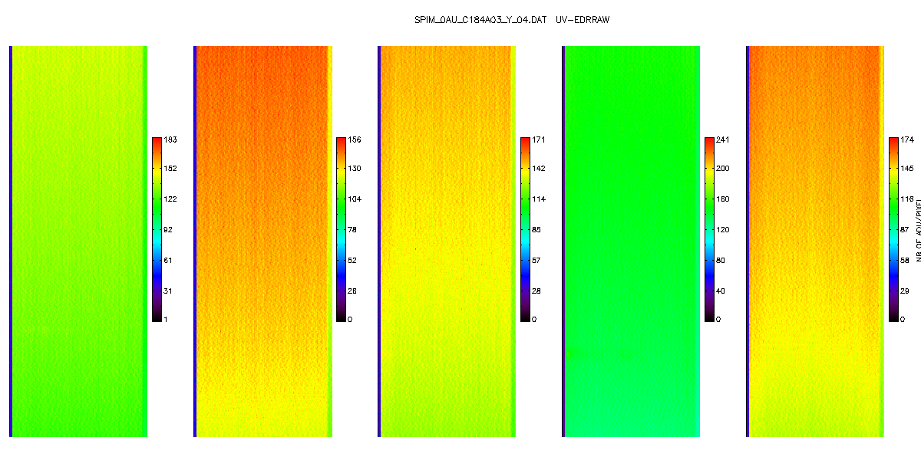Image resolution: width=921 pixels, height=460 pixels.
Task: Click the 28 tick label
Action: click(537, 291)
